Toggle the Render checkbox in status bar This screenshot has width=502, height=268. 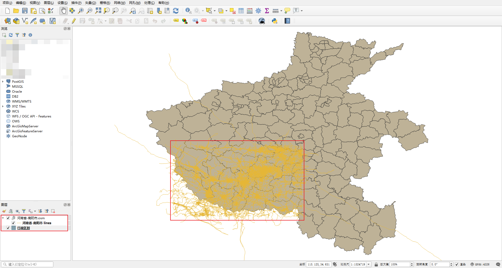click(457, 264)
